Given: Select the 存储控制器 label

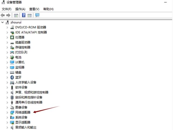Looking at the screenshot, I should (x=23, y=47).
